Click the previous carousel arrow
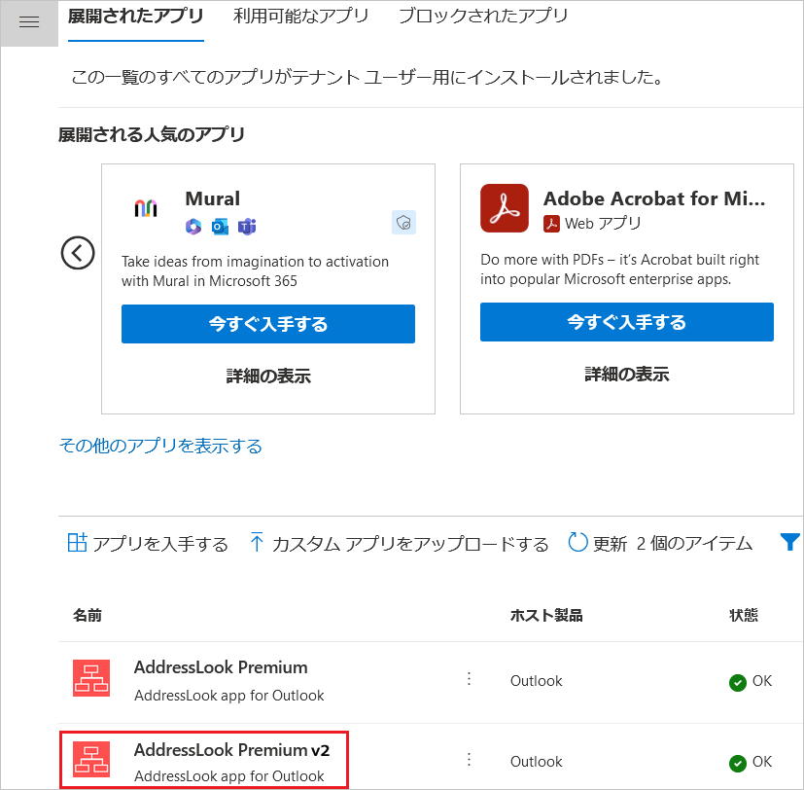804x790 pixels. tap(78, 253)
